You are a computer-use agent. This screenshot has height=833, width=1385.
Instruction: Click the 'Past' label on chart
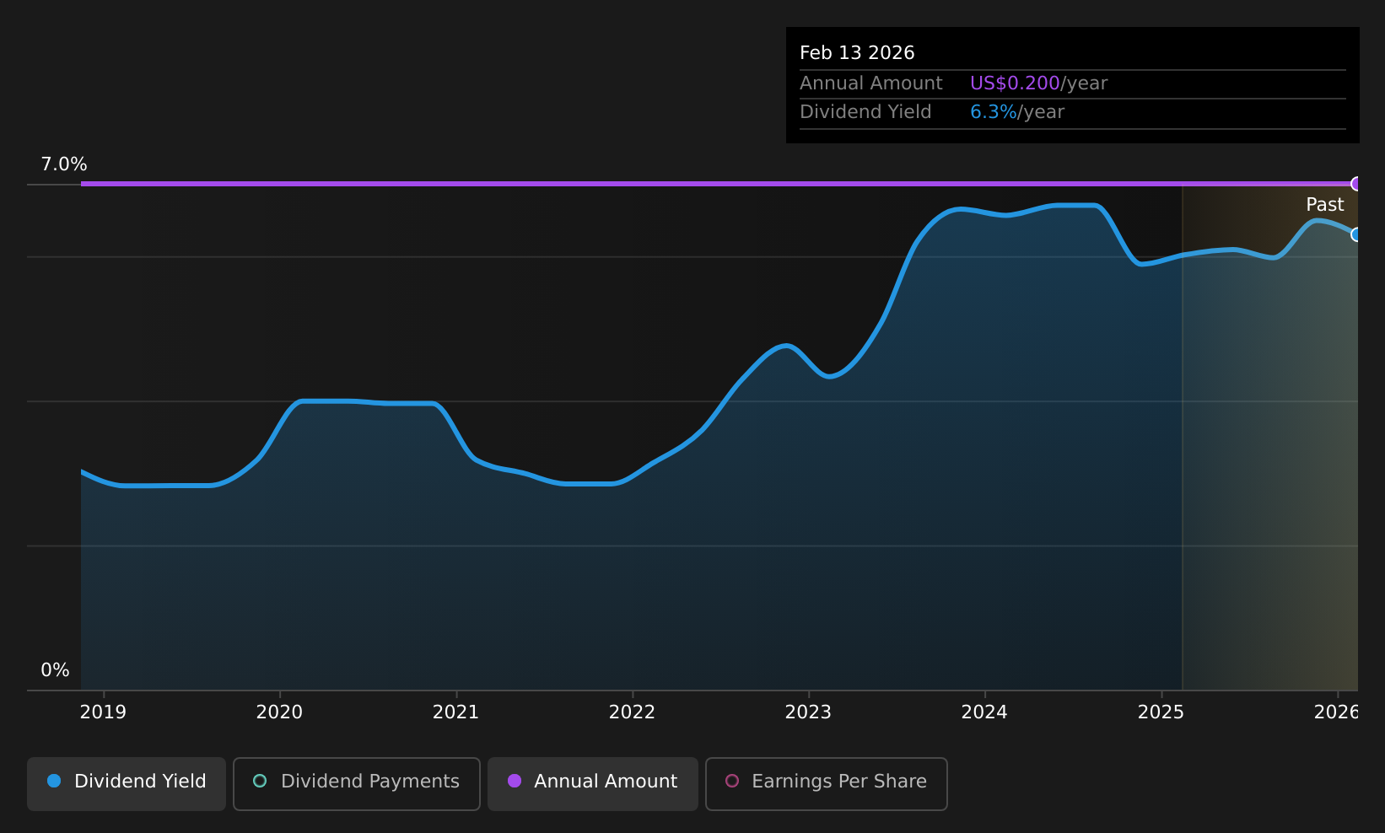click(1324, 205)
